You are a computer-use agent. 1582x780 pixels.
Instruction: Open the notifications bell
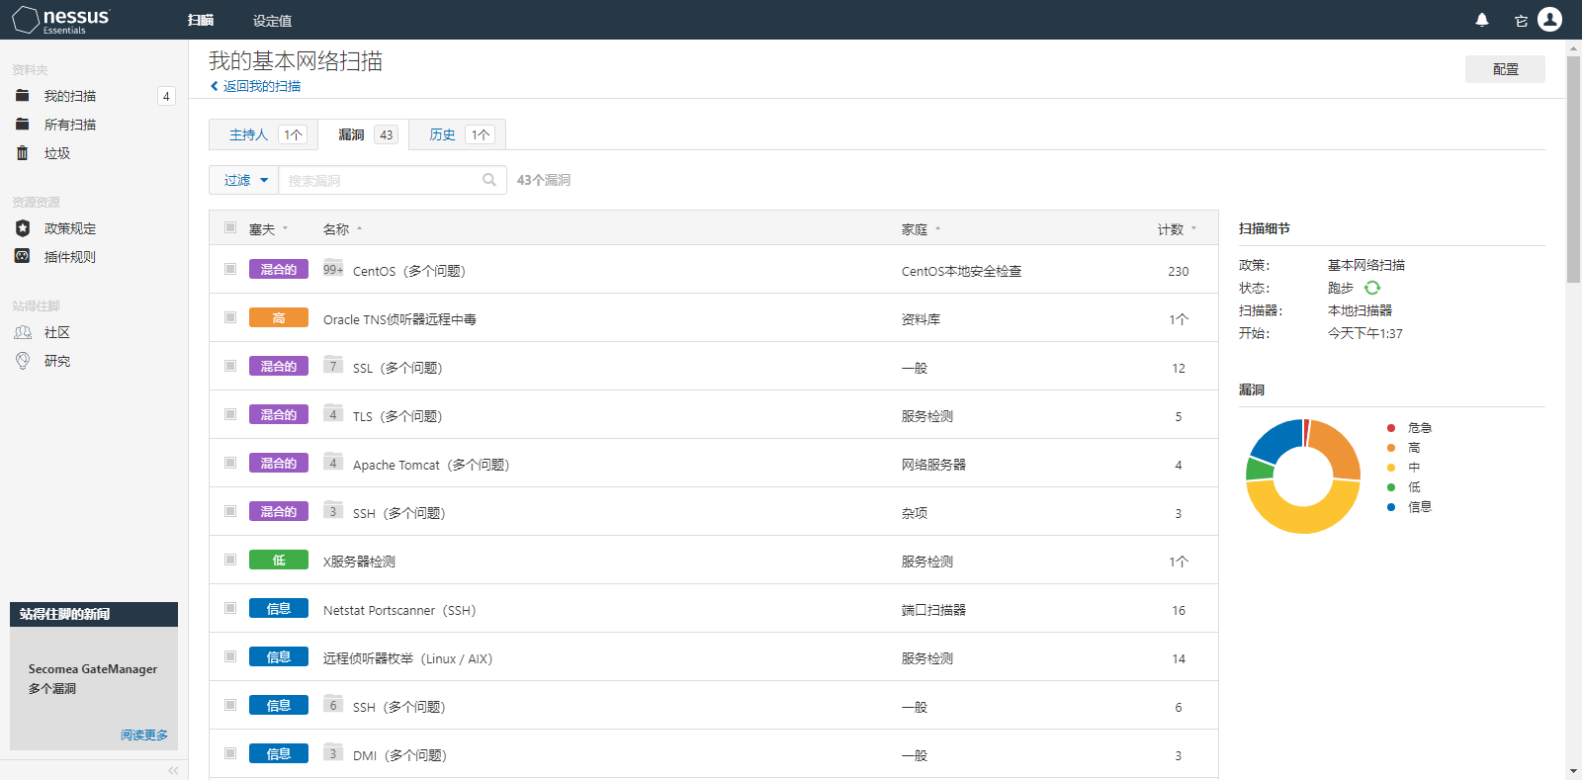1482,20
